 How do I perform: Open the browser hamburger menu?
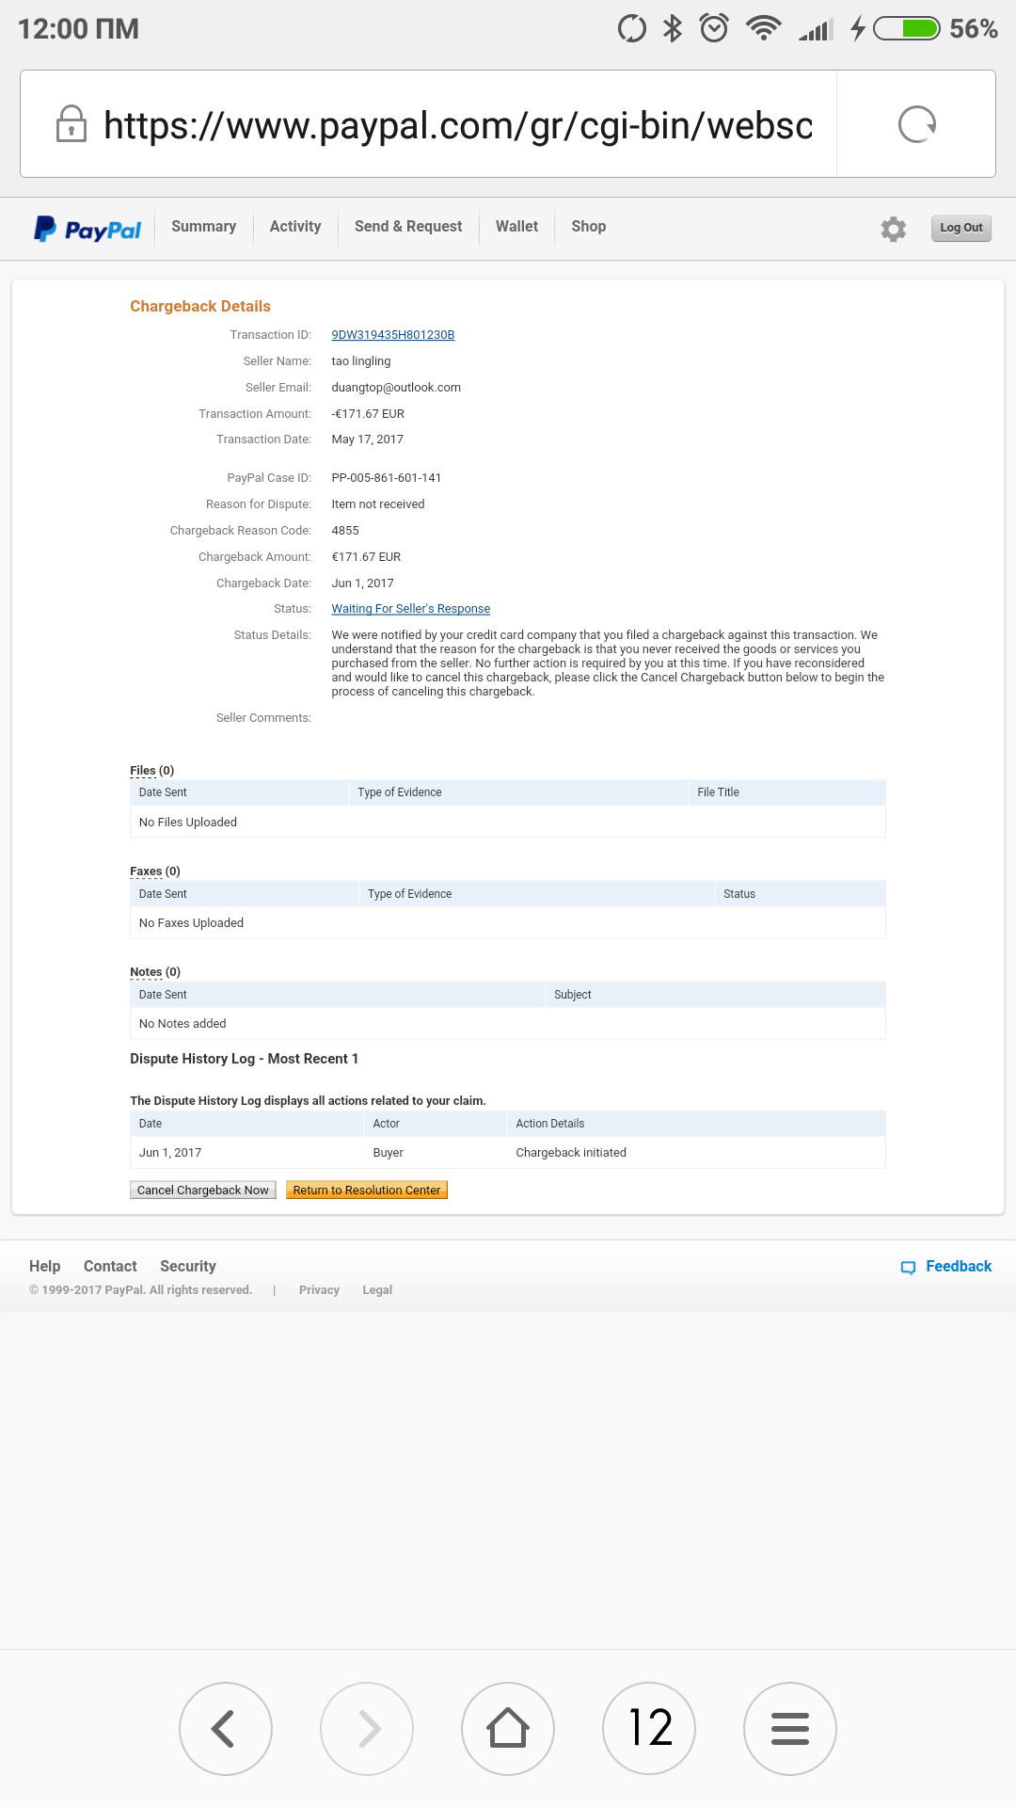tap(790, 1728)
